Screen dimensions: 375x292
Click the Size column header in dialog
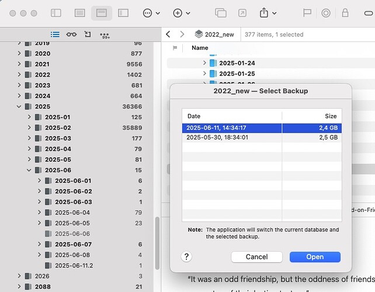click(312, 116)
